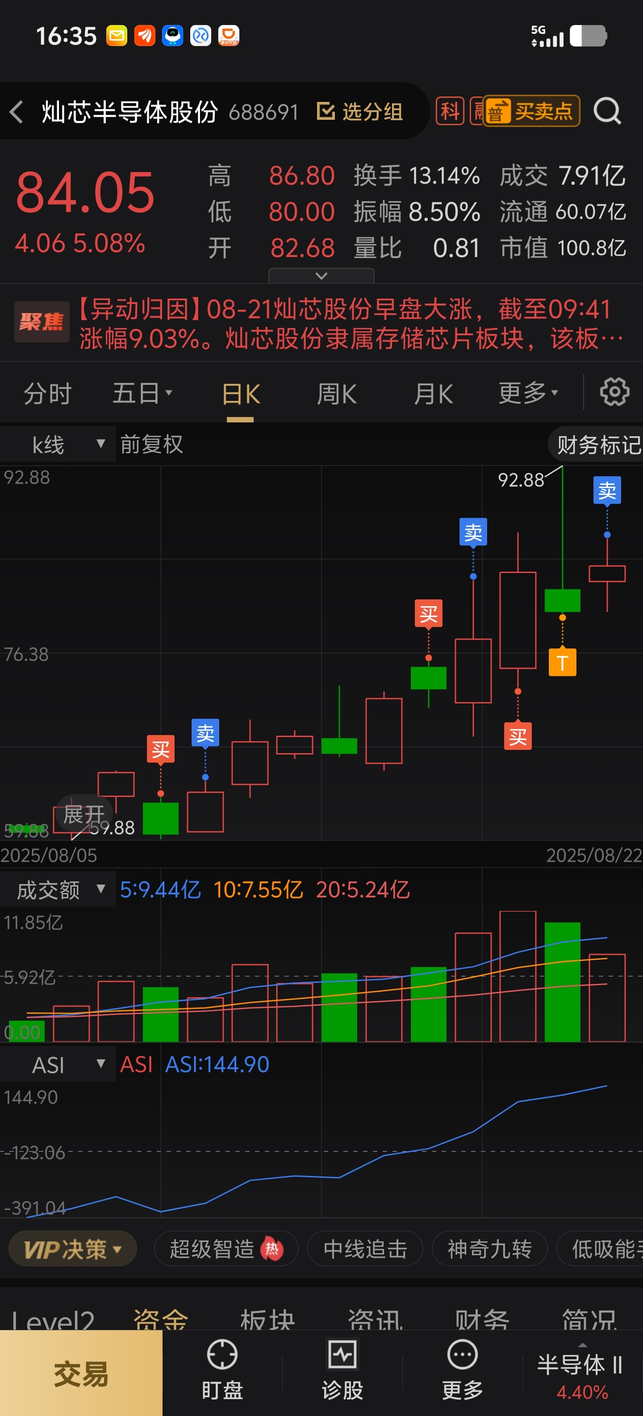Tap 前复权 adjustment setting
The width and height of the screenshot is (643, 1416).
click(x=151, y=444)
